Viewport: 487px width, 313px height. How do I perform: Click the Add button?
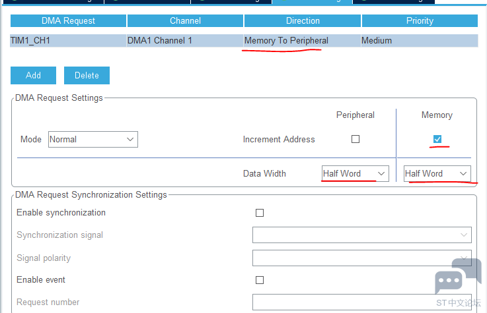(x=34, y=75)
